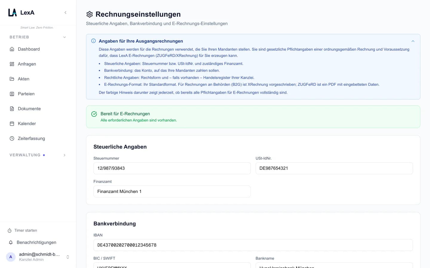The height and width of the screenshot is (268, 430).
Task: Open Benachrichtigungen
Action: (36, 242)
